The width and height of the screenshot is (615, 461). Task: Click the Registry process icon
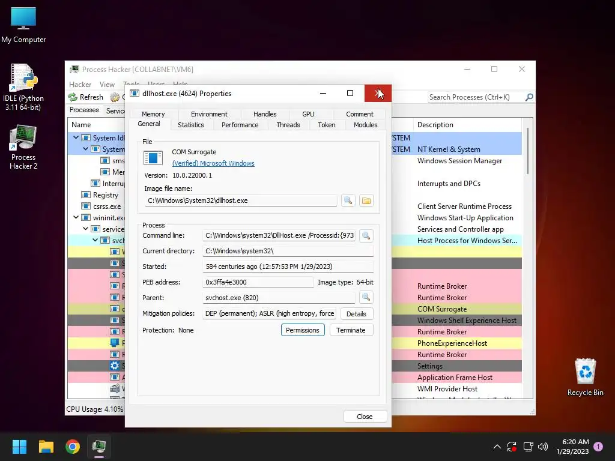coord(85,195)
